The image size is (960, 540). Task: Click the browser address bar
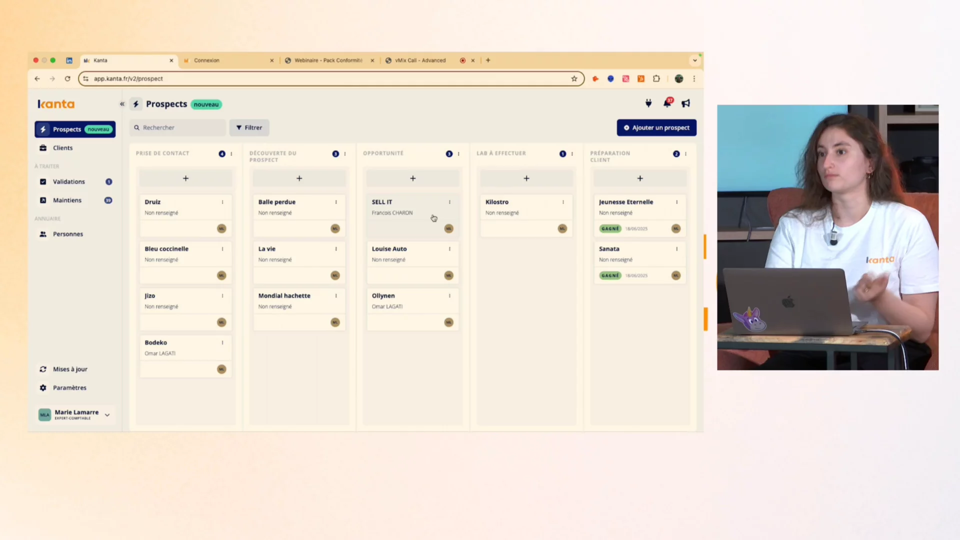point(330,78)
